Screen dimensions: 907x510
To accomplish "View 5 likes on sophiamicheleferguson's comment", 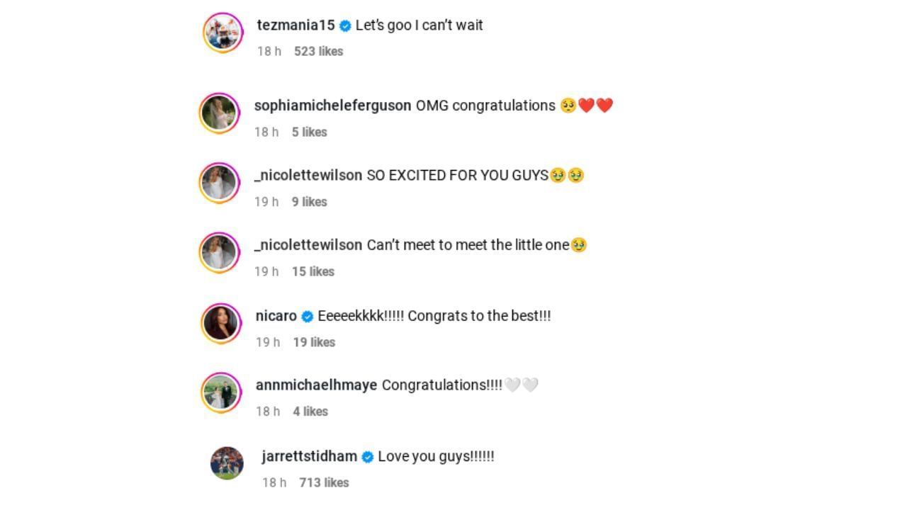I will (x=309, y=132).
